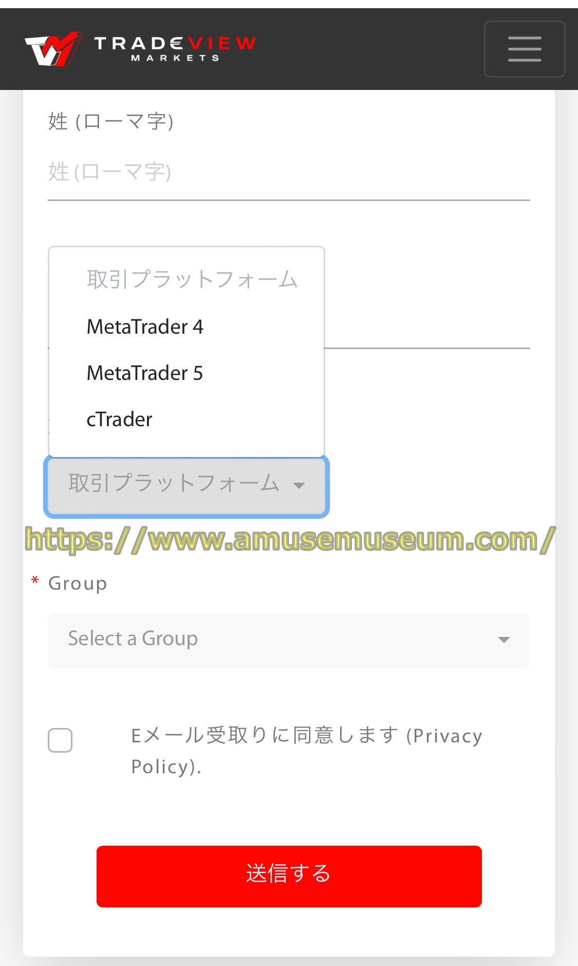Tick the Eメール受取りに同意します checkbox

[60, 740]
